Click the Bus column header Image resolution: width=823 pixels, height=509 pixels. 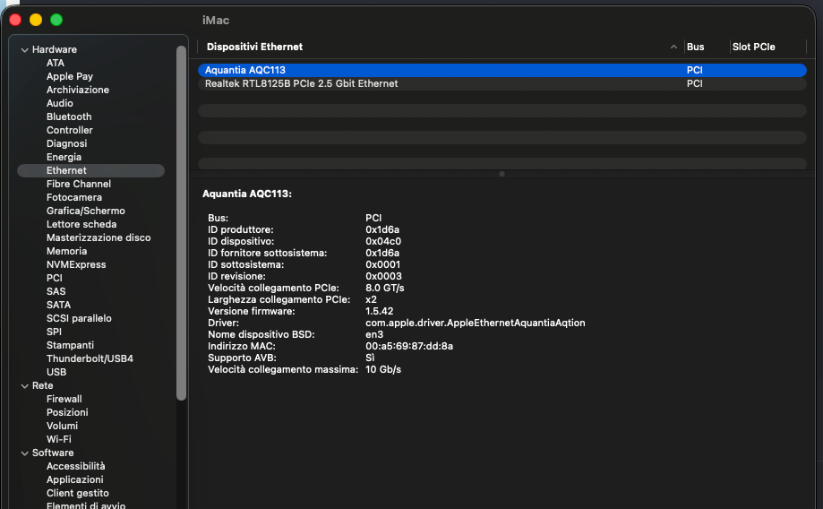(695, 47)
